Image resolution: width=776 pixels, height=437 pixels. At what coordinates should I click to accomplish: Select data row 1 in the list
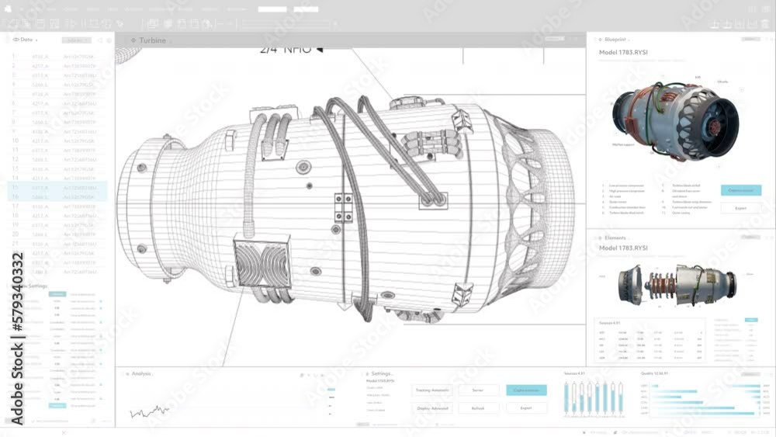coord(57,57)
